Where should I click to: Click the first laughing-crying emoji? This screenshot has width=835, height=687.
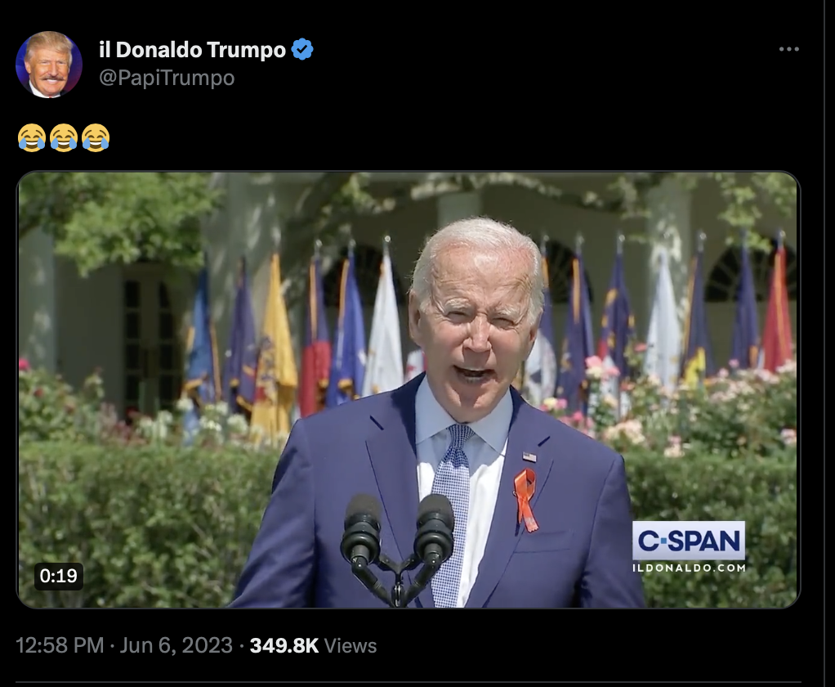[32, 137]
